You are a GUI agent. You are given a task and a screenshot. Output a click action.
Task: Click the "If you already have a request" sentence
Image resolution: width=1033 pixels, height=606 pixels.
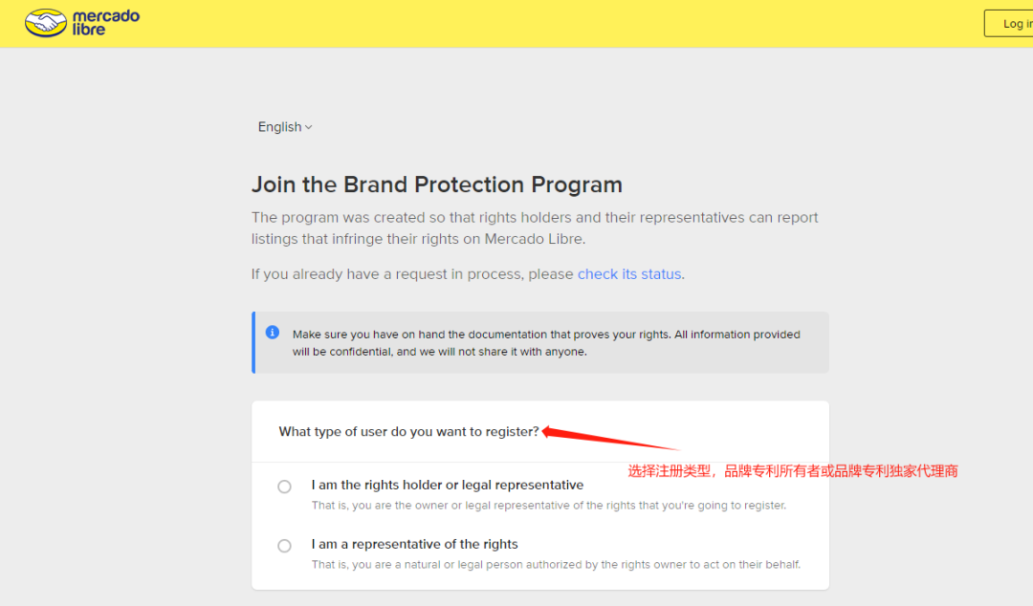pos(412,274)
